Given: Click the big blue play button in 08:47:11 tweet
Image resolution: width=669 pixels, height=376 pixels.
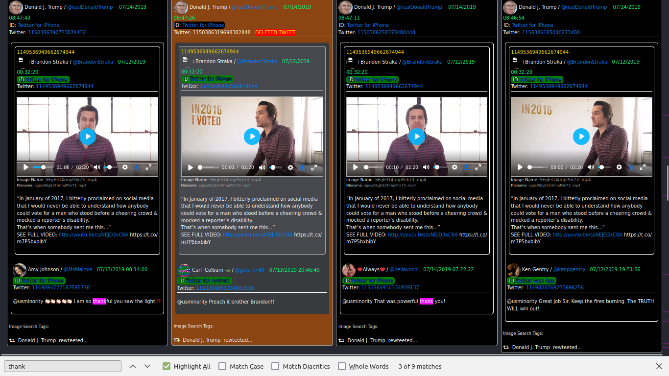Looking at the screenshot, I should [x=417, y=136].
